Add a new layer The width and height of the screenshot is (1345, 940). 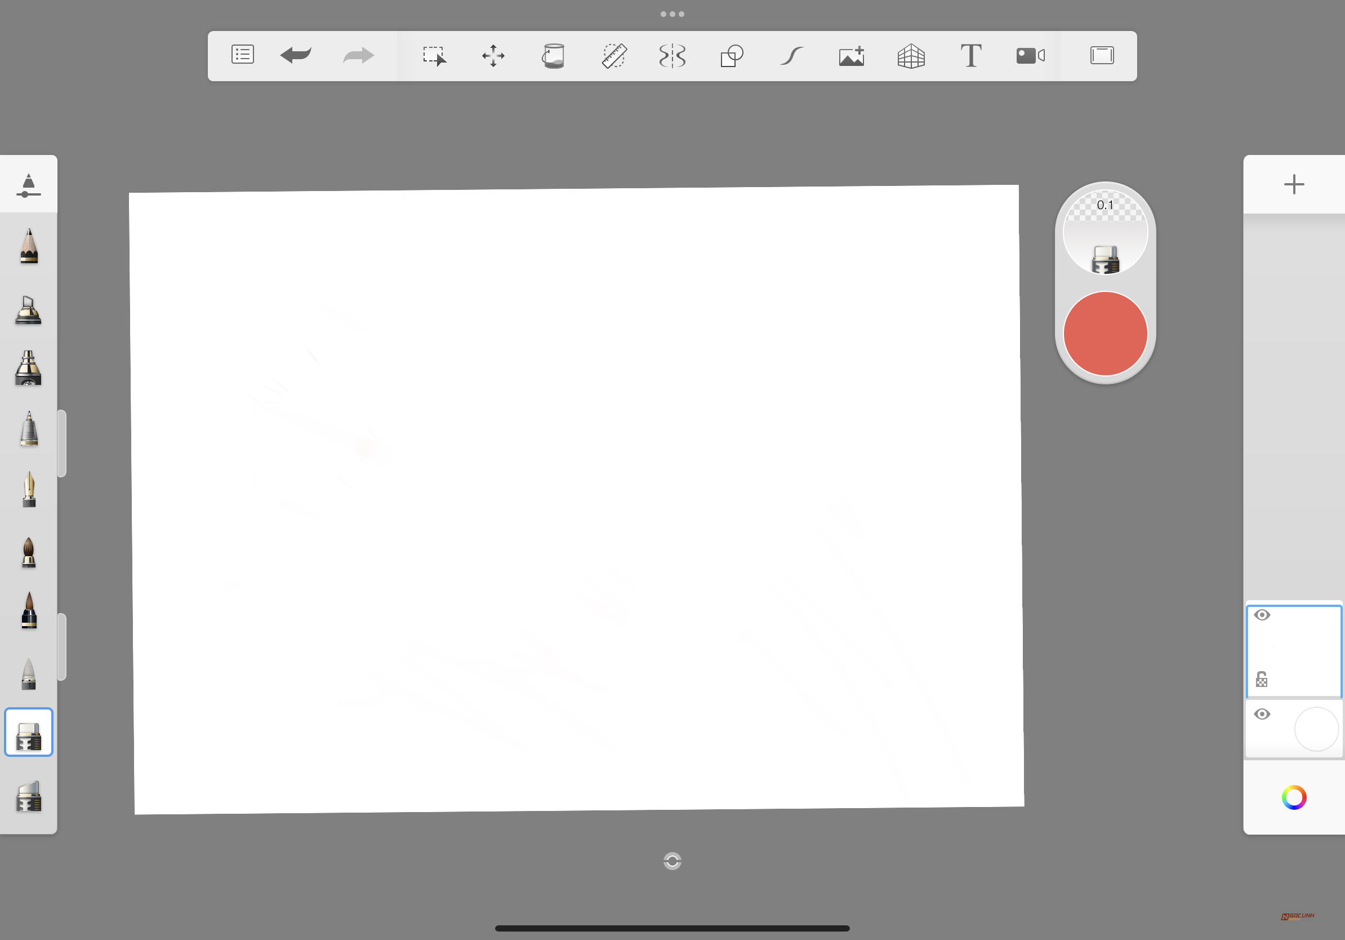pos(1294,185)
